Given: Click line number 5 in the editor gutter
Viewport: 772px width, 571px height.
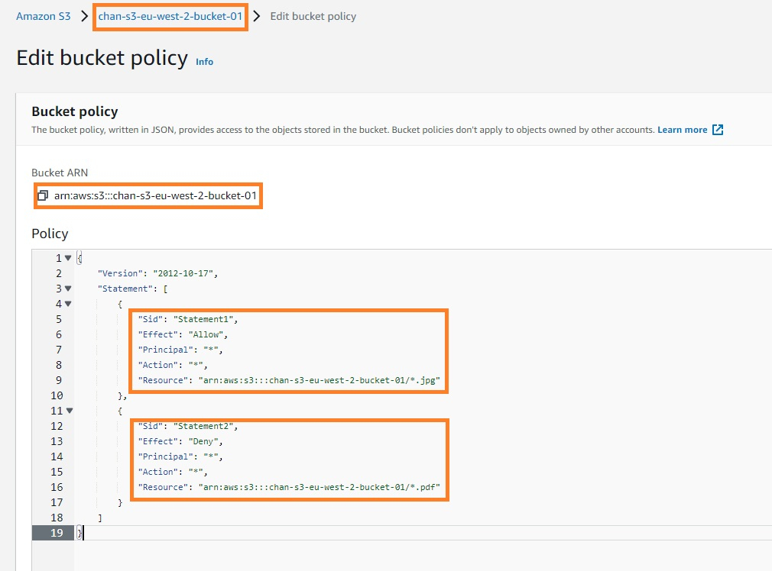Looking at the screenshot, I should point(59,319).
